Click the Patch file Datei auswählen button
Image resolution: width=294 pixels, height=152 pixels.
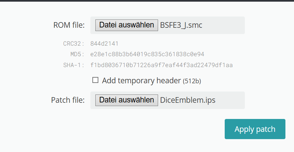click(127, 100)
